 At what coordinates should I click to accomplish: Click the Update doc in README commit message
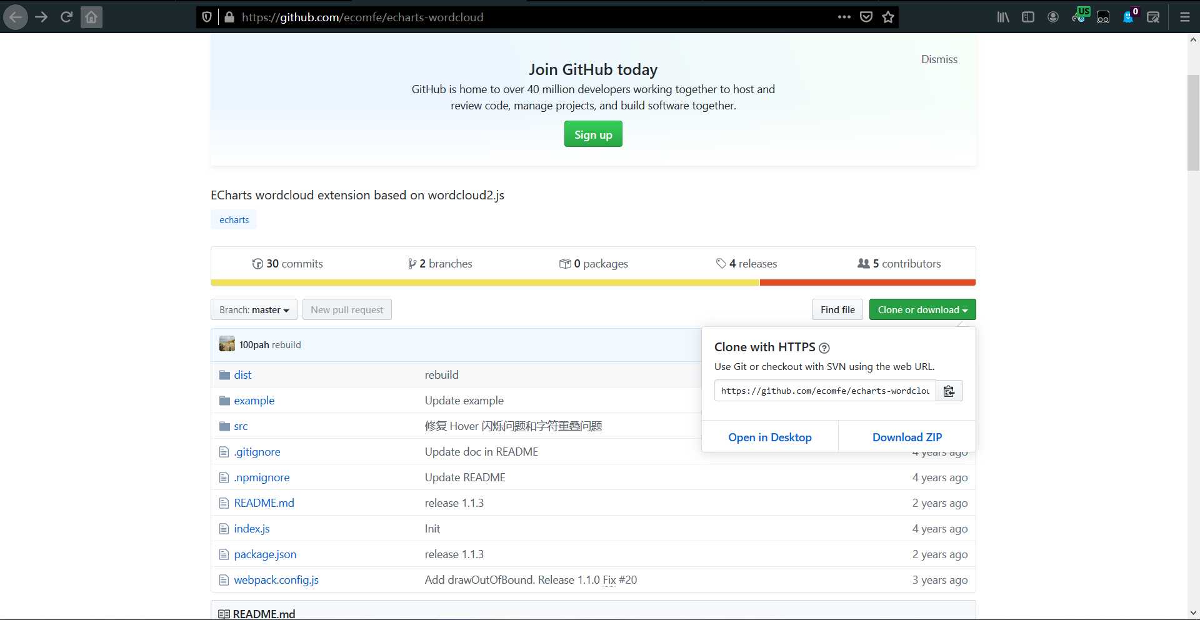pyautogui.click(x=481, y=452)
